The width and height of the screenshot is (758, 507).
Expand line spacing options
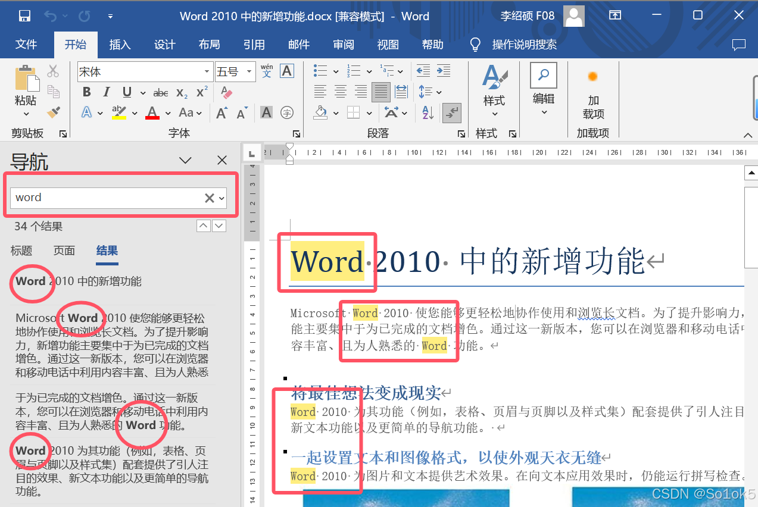439,92
